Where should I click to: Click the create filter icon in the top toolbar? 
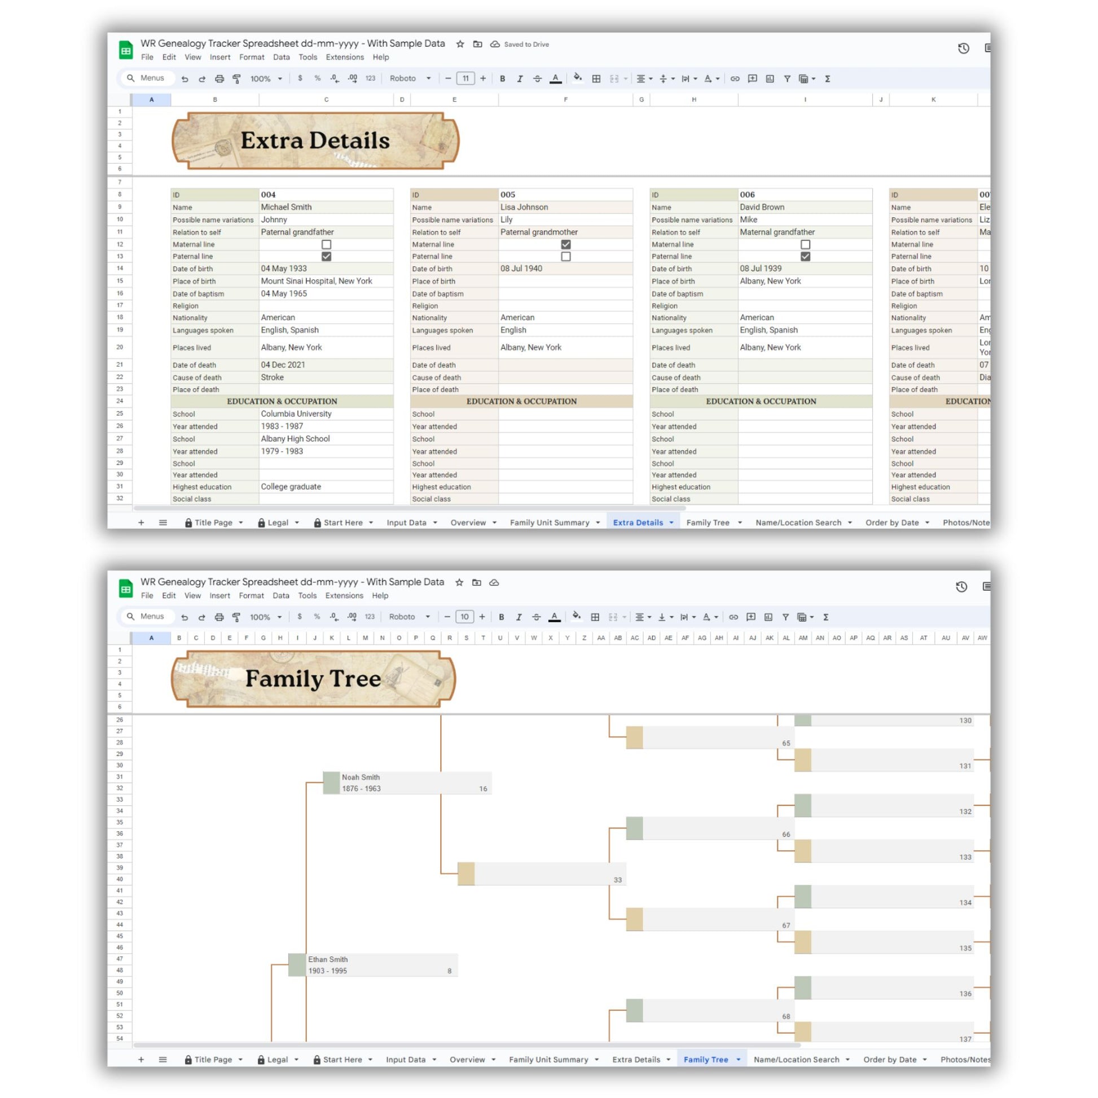[787, 78]
